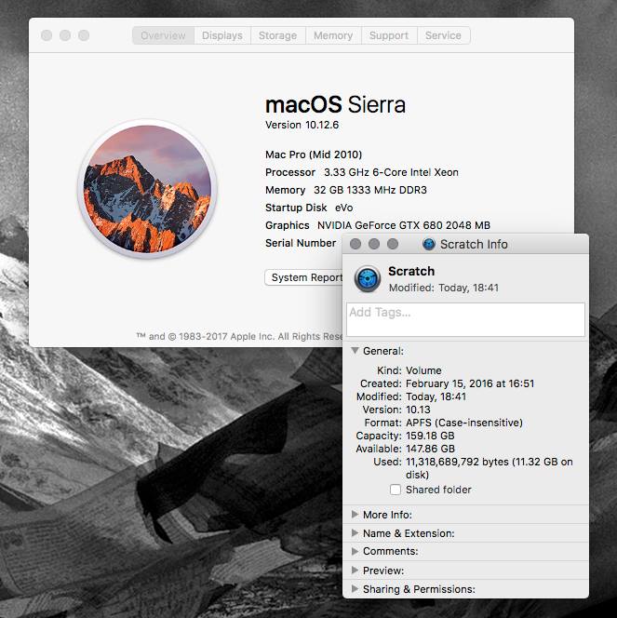Click the Created date February 15, 2016
The height and width of the screenshot is (618, 617).
470,383
